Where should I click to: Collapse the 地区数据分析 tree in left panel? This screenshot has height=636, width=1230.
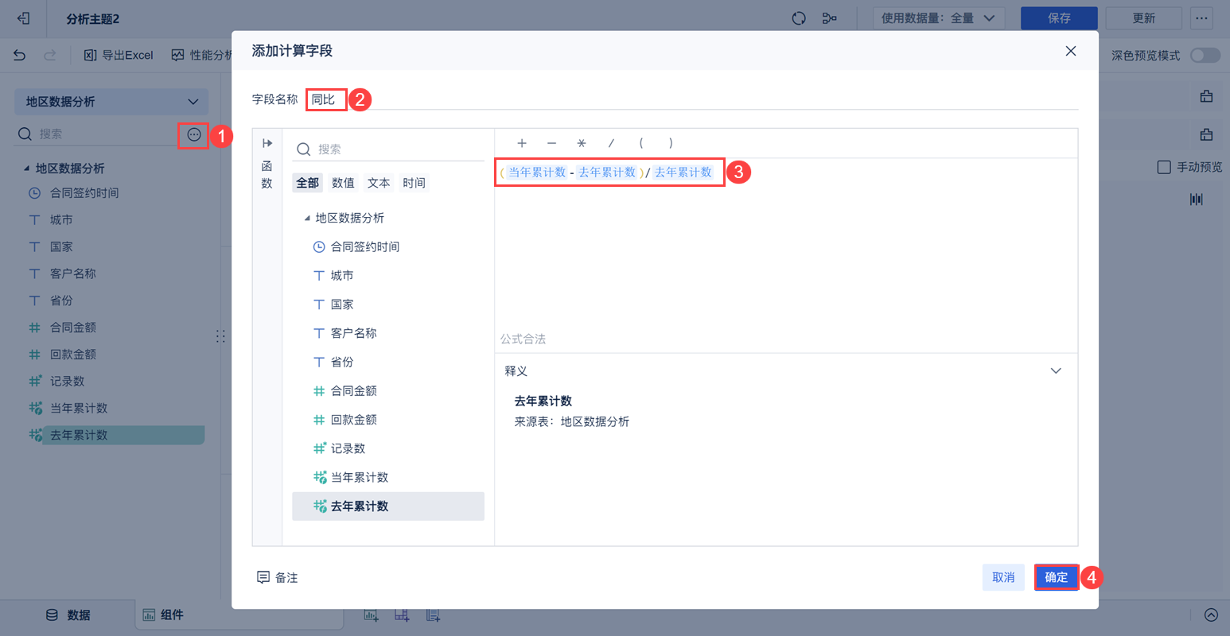[x=26, y=169]
